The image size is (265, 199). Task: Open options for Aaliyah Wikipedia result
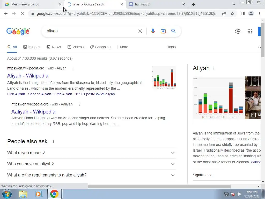click(79, 104)
